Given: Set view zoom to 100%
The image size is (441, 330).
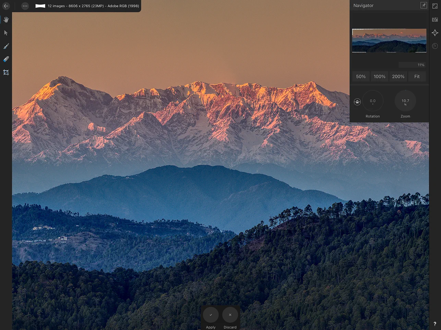Looking at the screenshot, I should (380, 76).
